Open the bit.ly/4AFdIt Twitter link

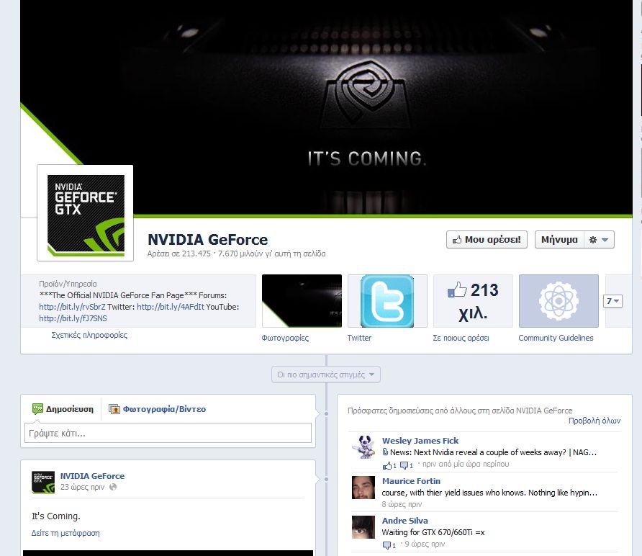tap(171, 307)
